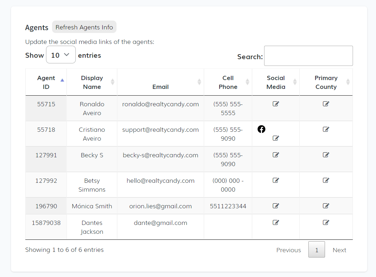Edit primary county for Betsy Simmons
376x277 pixels.
326,180
